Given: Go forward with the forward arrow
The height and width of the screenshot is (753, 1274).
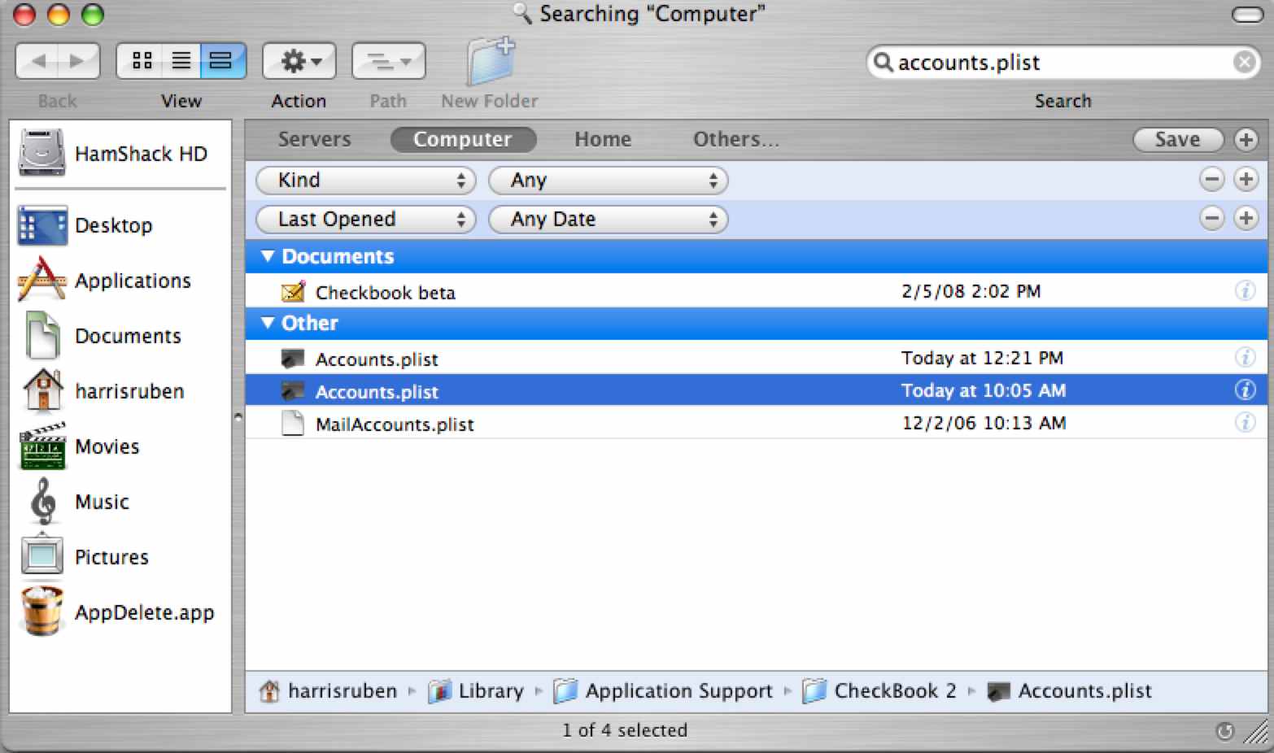Looking at the screenshot, I should 78,61.
